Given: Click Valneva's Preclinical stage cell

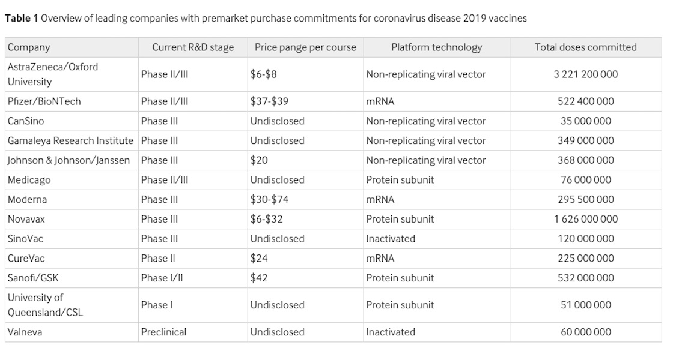Looking at the screenshot, I should 163,332.
